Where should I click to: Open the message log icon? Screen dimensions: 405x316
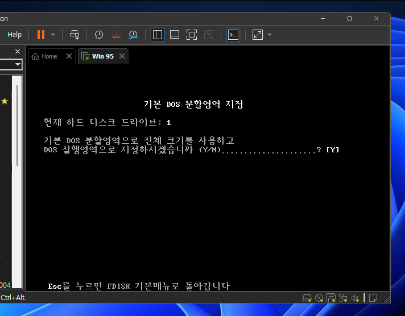tap(373, 298)
